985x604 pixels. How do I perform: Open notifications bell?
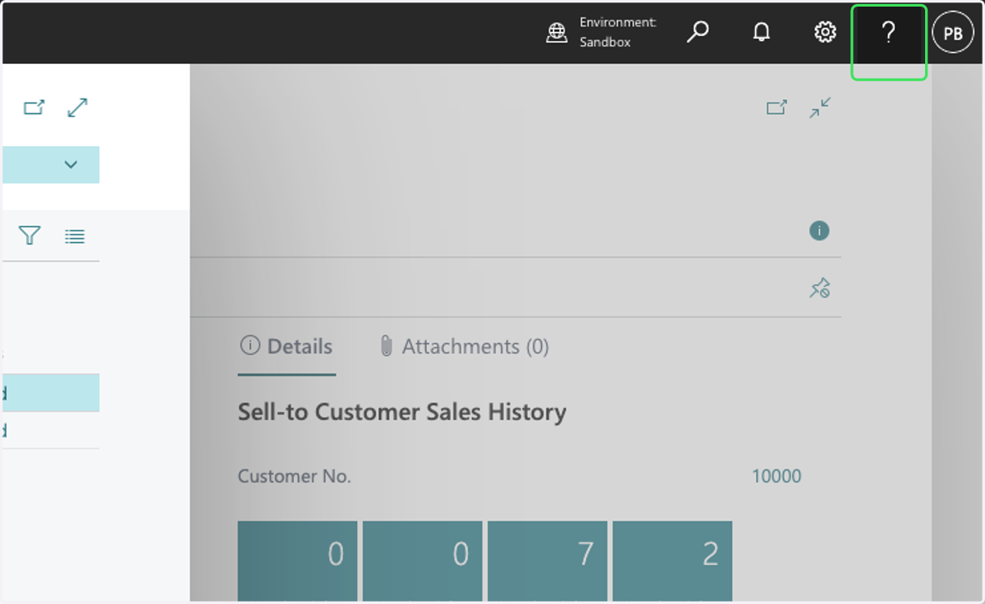point(762,33)
